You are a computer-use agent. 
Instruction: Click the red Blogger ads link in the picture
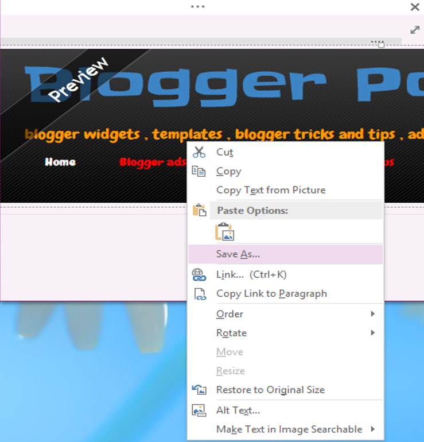pyautogui.click(x=153, y=162)
